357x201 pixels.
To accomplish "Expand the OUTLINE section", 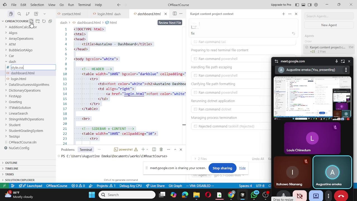I will 11,163.
